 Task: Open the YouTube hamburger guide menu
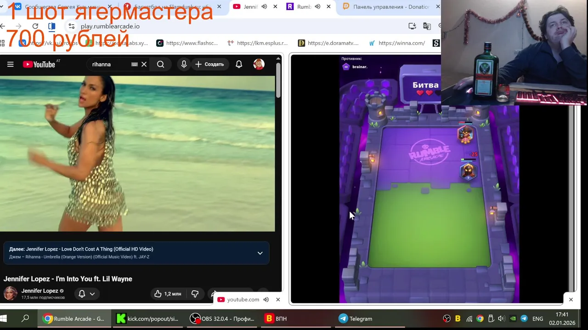(10, 64)
